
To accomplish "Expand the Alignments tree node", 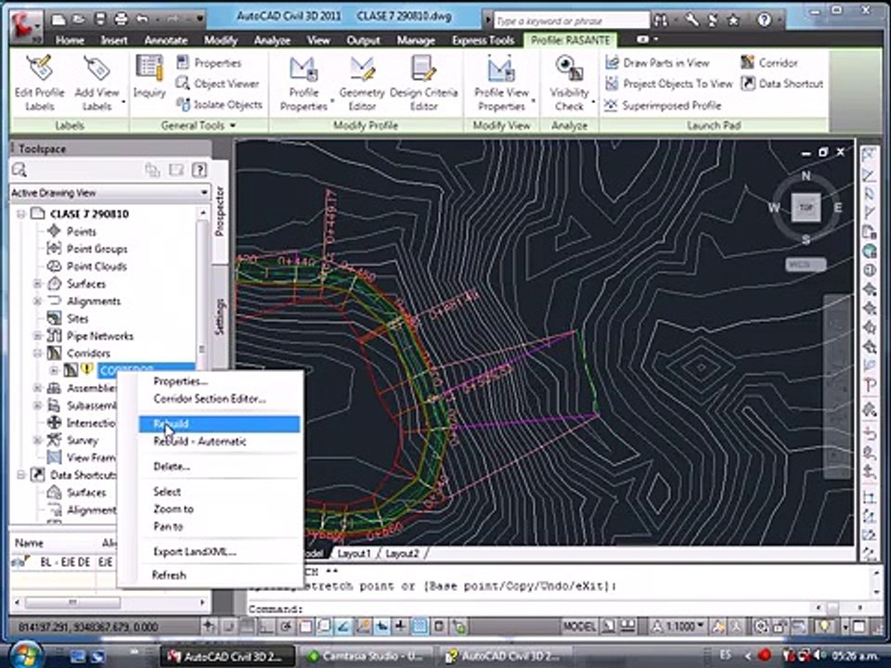I will 37,301.
